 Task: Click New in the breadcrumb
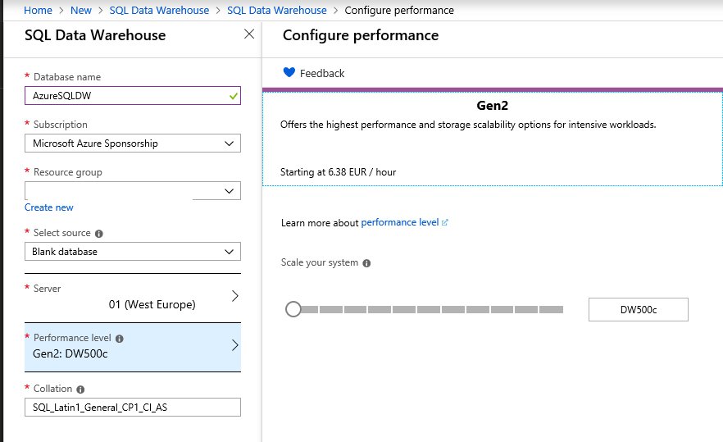[x=81, y=10]
